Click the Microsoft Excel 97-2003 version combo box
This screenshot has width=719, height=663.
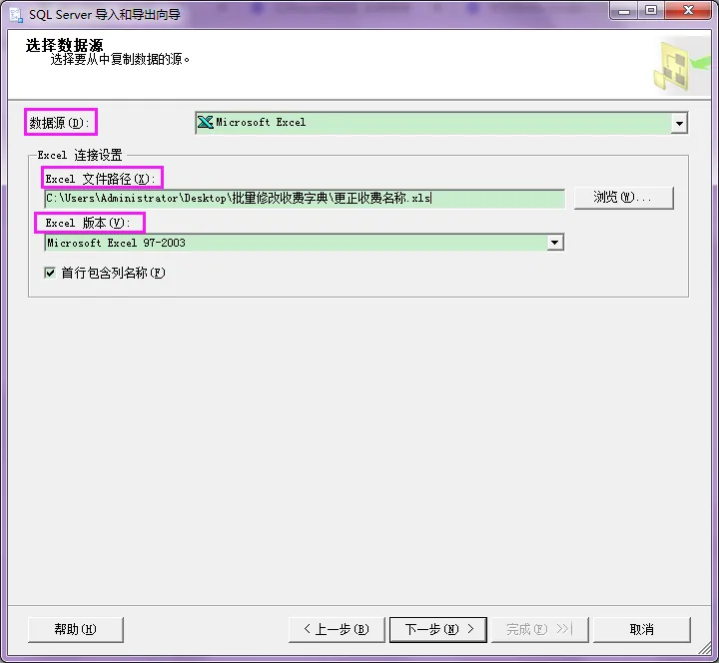pyautogui.click(x=305, y=242)
